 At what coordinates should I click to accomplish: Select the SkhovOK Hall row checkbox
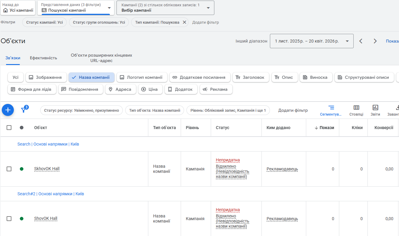click(x=9, y=169)
